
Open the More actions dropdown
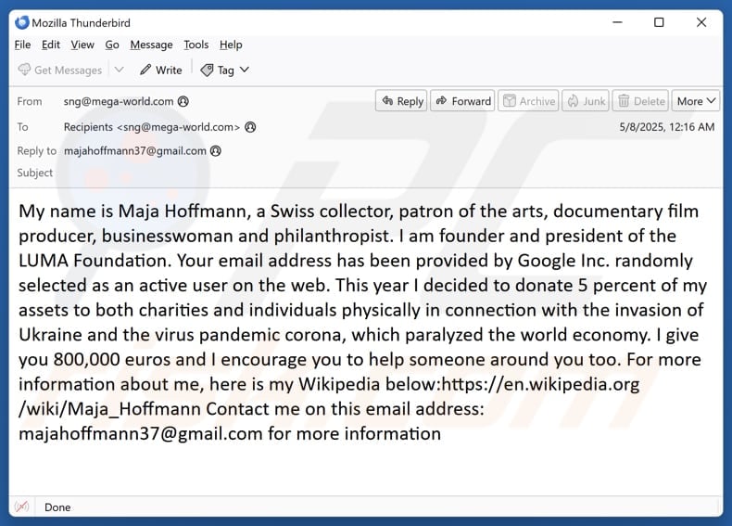pyautogui.click(x=696, y=101)
